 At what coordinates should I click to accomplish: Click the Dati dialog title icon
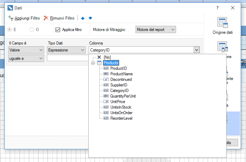(x=10, y=8)
